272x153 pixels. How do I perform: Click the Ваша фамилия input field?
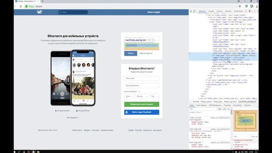(x=142, y=86)
